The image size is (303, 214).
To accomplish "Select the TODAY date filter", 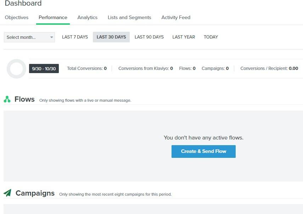I will 211,37.
